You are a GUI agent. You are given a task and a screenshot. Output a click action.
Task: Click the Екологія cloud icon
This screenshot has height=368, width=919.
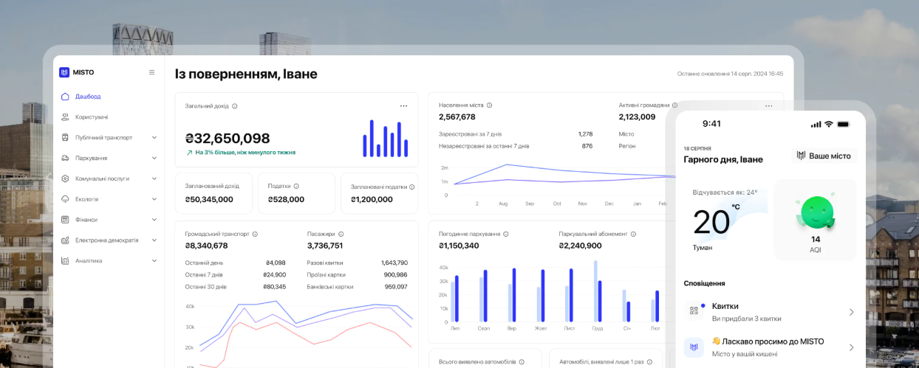click(65, 199)
